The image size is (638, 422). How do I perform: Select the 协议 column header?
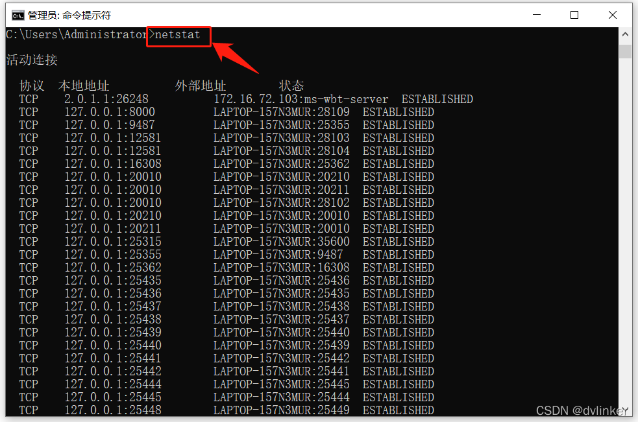[32, 86]
